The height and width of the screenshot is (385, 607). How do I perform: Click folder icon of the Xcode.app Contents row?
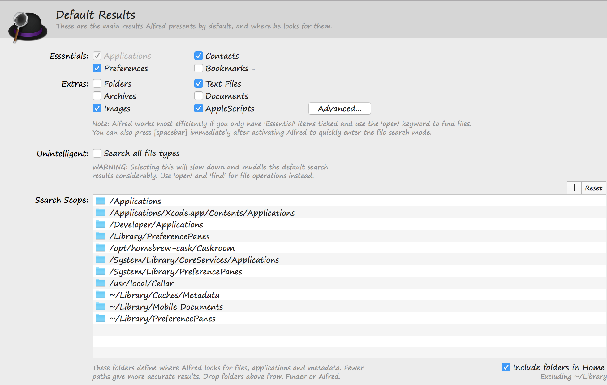(101, 213)
